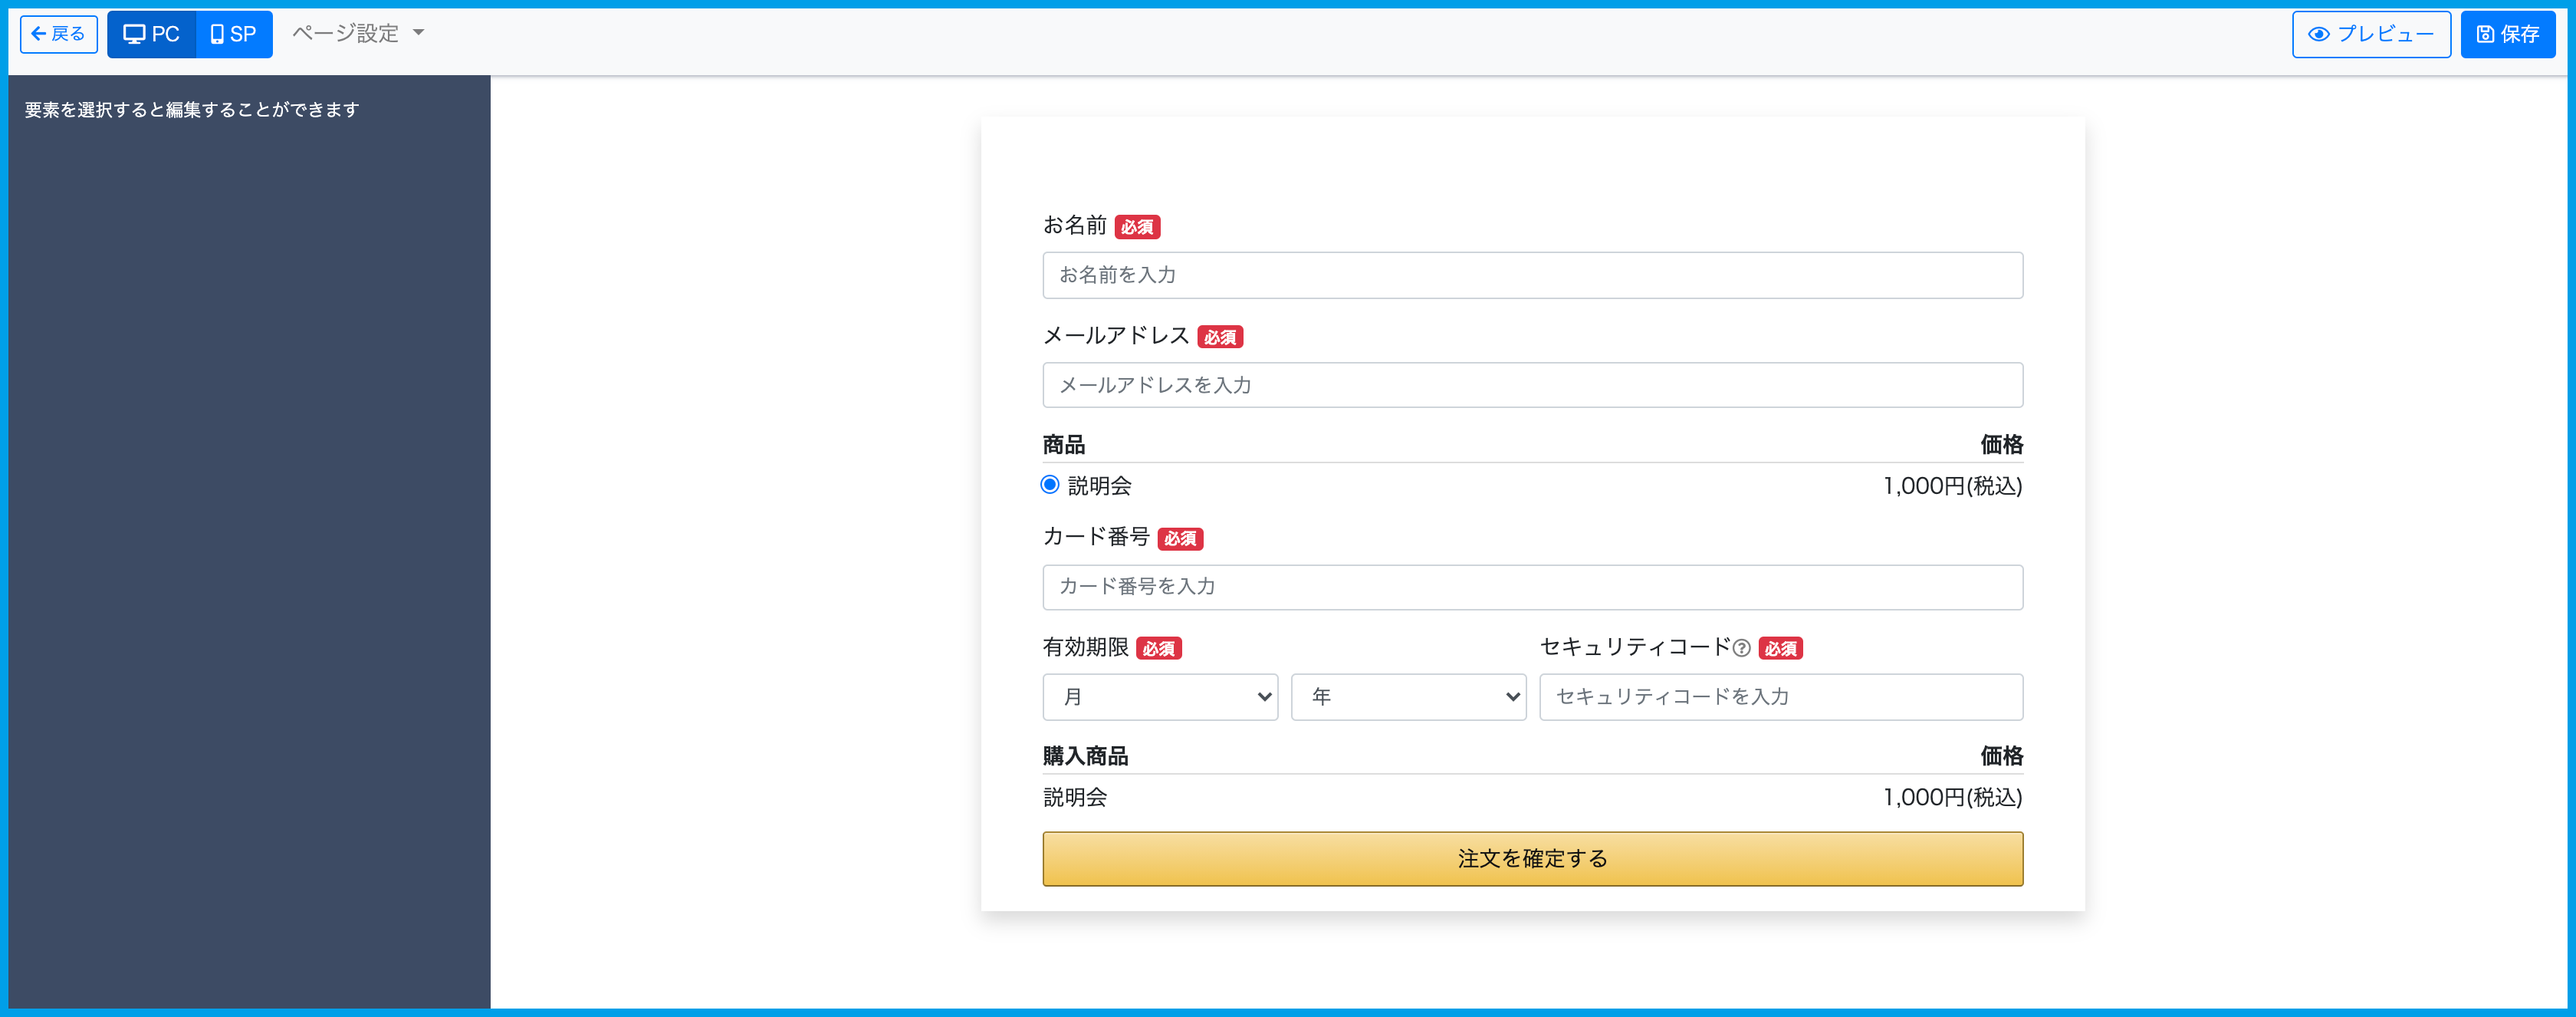Save the page with the 保存 button
This screenshot has height=1017, width=2576.
(2507, 34)
